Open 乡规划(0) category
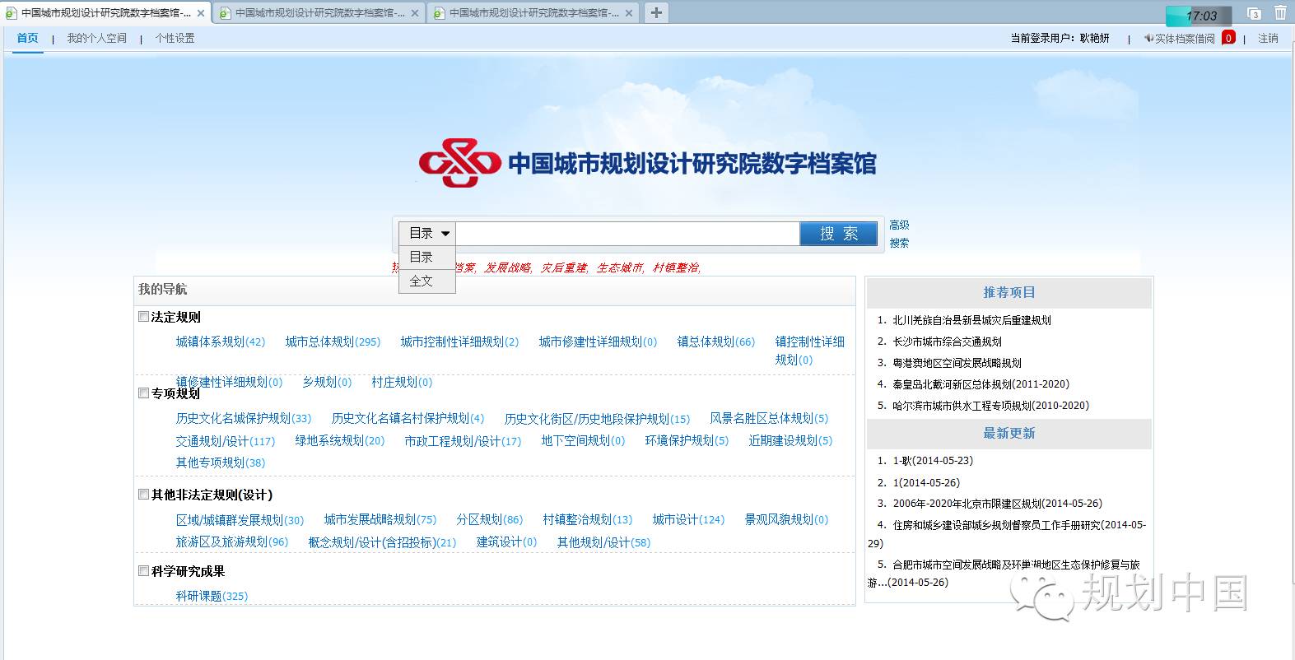 (327, 382)
